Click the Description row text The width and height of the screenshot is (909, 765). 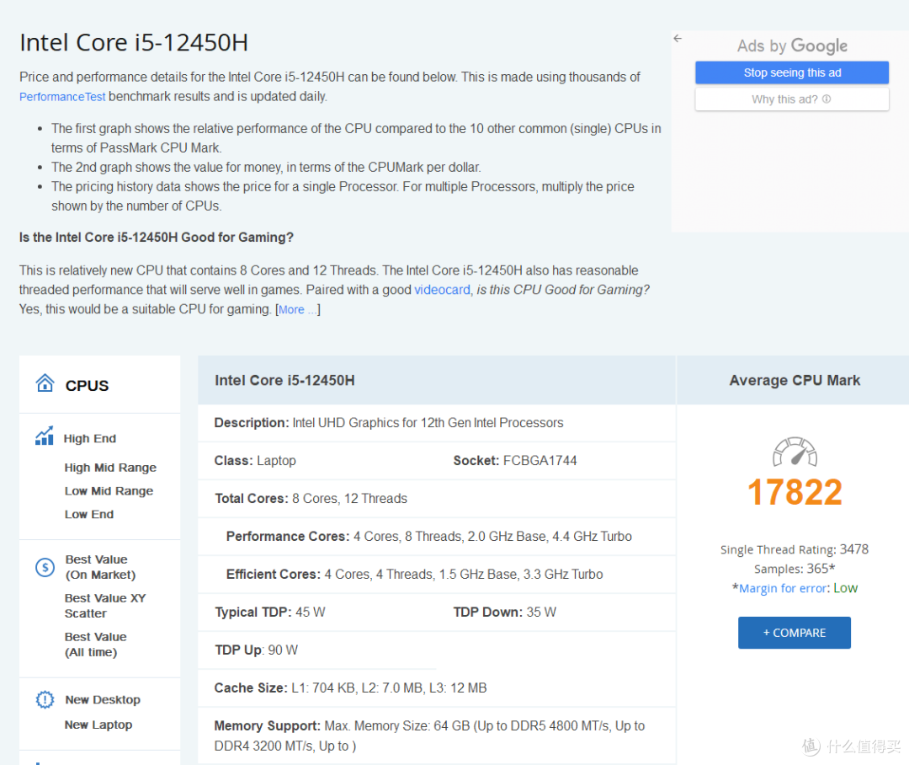click(388, 423)
